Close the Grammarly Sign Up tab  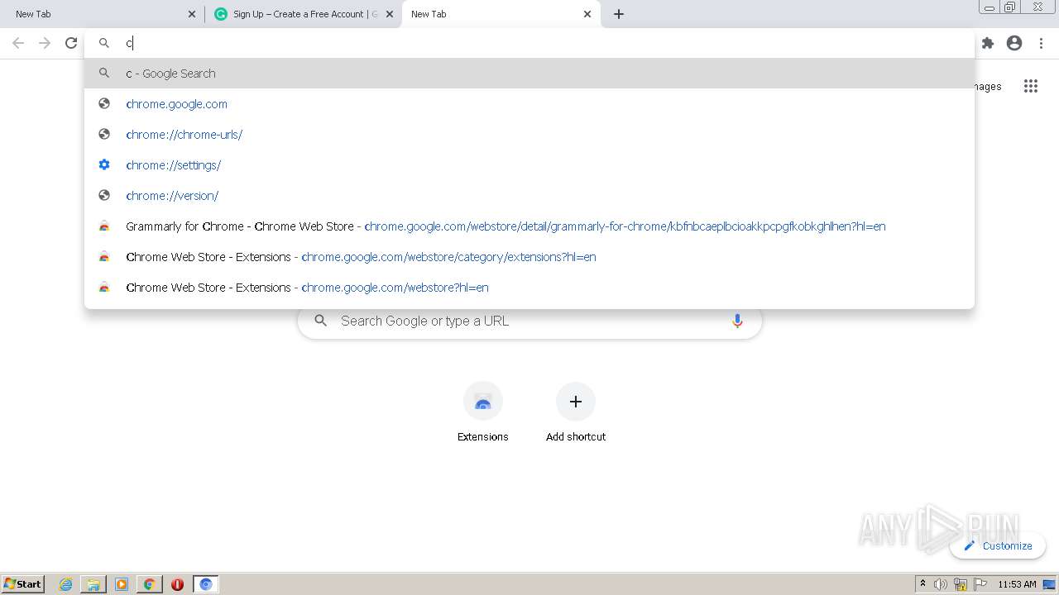click(390, 14)
